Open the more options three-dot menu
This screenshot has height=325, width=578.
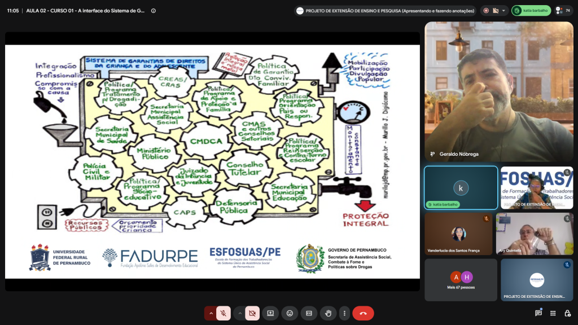345,313
